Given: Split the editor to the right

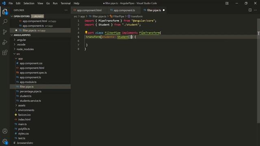Looking at the screenshot, I should click(x=250, y=10).
